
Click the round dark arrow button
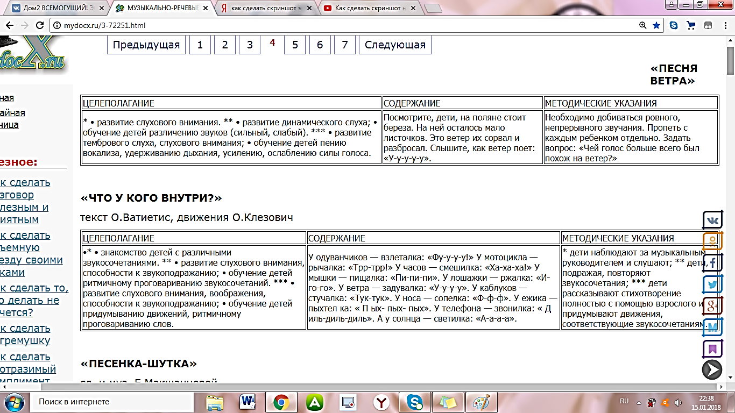point(712,370)
